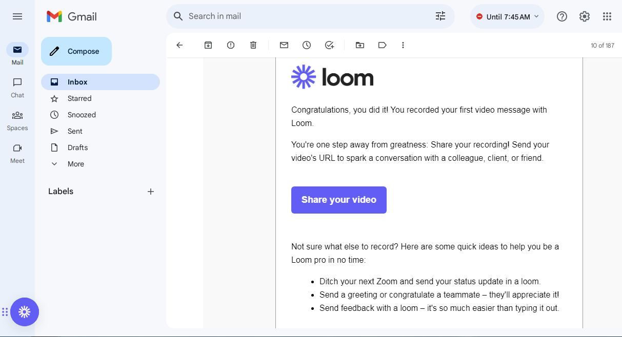Screen dimensions: 622x337
Task: Create a new label with plus
Action: [151, 192]
